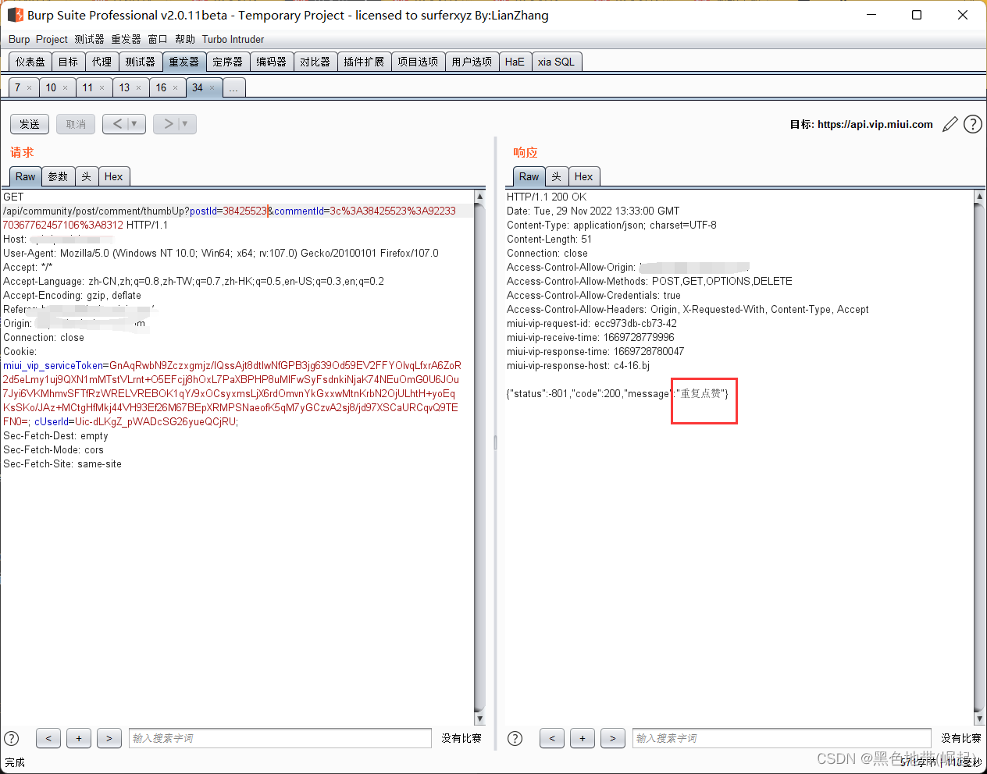987x774 pixels.
Task: Click response search next match button
Action: coord(613,738)
